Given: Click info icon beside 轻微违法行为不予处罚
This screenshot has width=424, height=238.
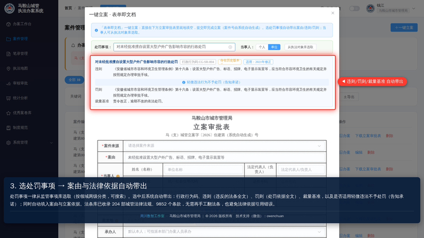Looking at the screenshot, I should click(183, 83).
